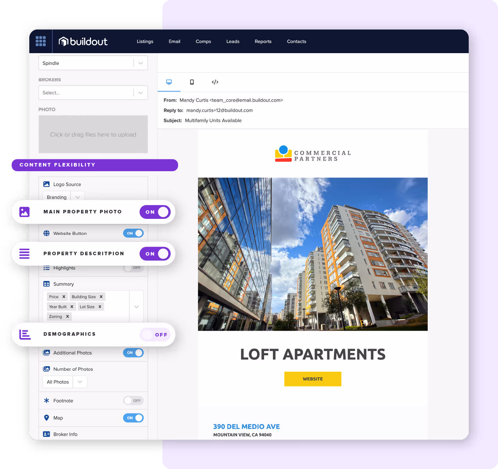Enable the Demographics toggle
Screen dimensions: 498x469
(155, 334)
